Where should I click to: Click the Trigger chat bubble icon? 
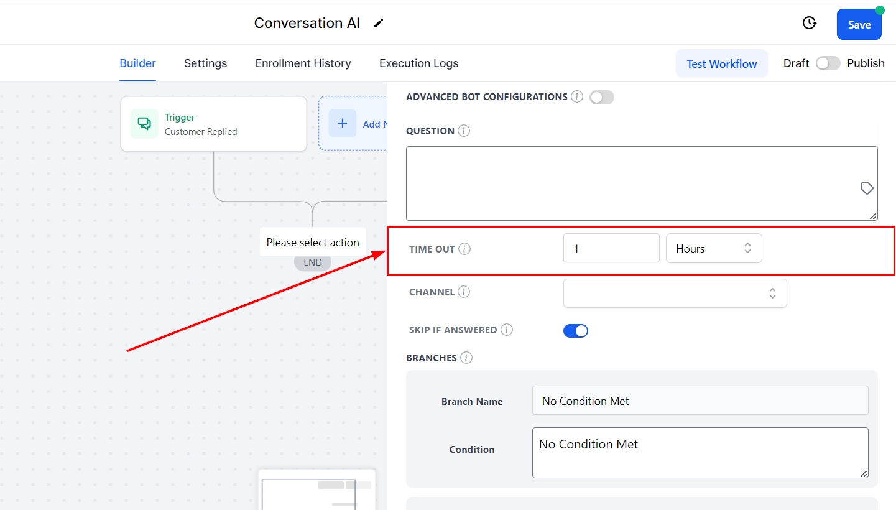[x=144, y=124]
